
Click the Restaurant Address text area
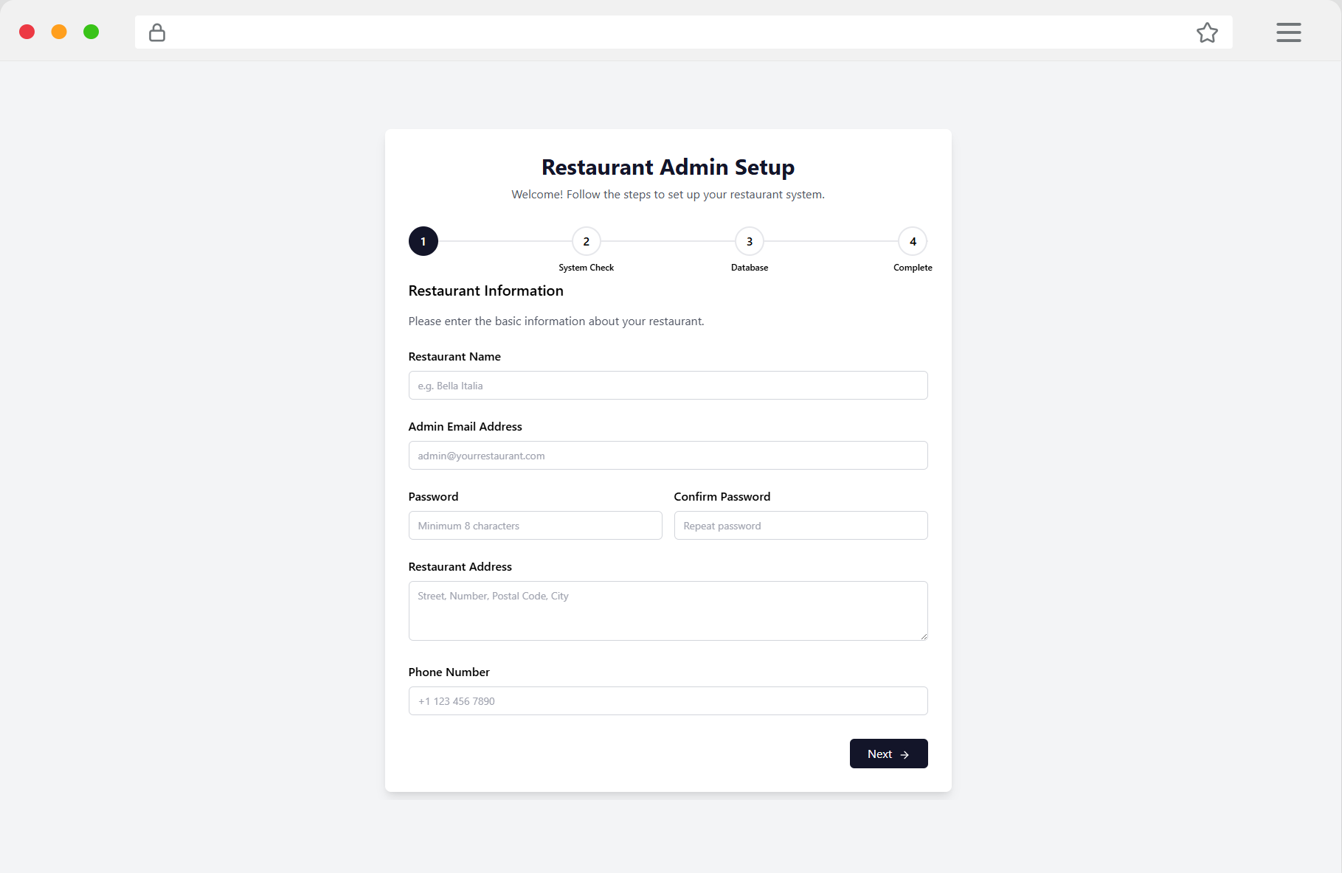[668, 611]
